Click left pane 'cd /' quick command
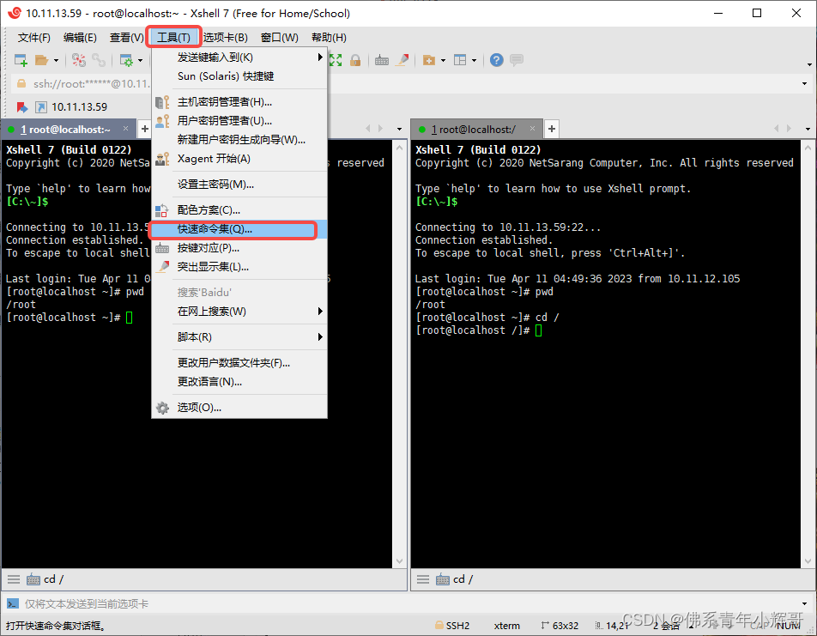Screen dimensions: 817x636 pyautogui.click(x=45, y=579)
